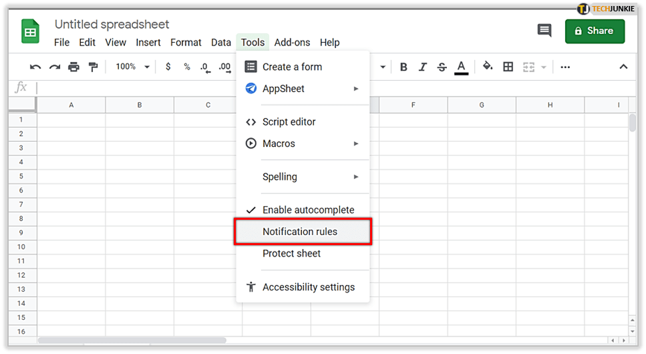Click the redo arrow icon
Viewport: 646px width, 354px height.
pyautogui.click(x=55, y=67)
